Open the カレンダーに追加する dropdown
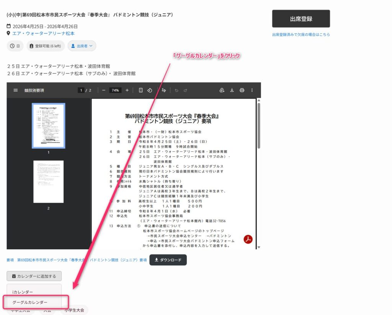Screen dimensions: 392x315 click(x=34, y=276)
